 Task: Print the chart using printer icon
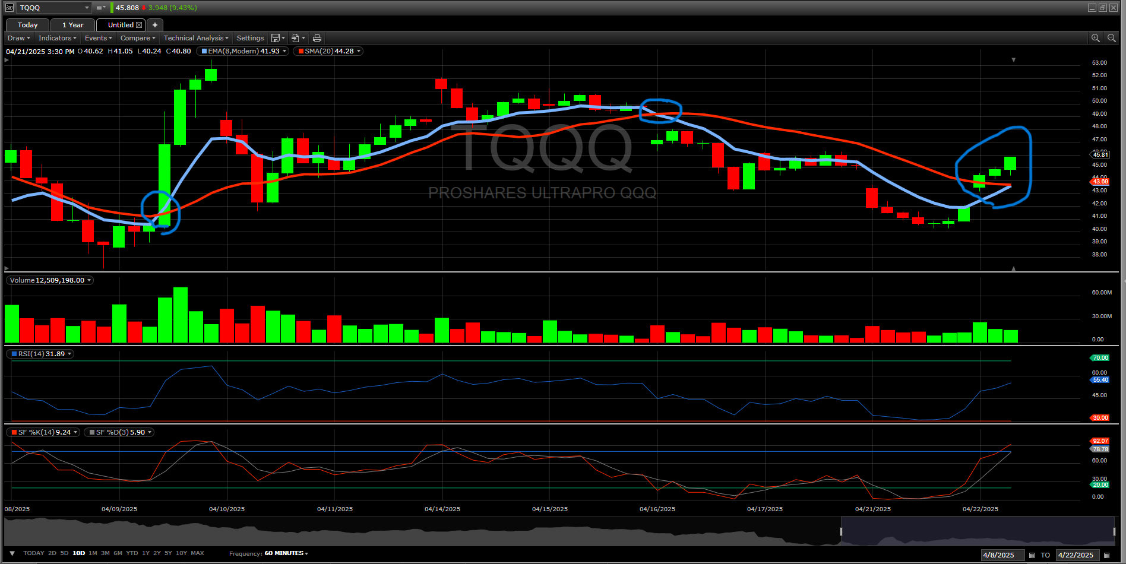point(317,38)
